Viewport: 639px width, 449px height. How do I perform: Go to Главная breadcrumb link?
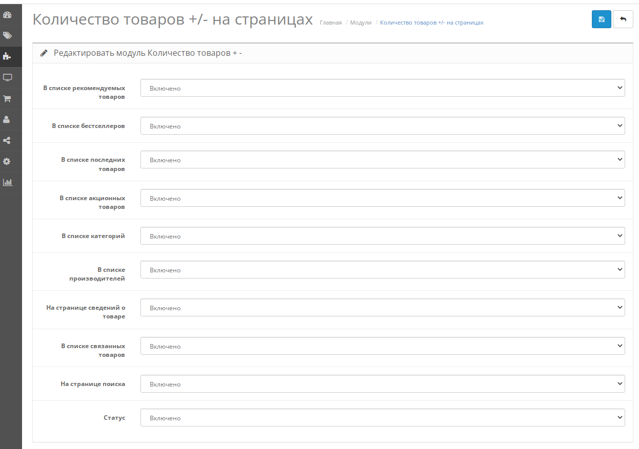pyautogui.click(x=331, y=23)
